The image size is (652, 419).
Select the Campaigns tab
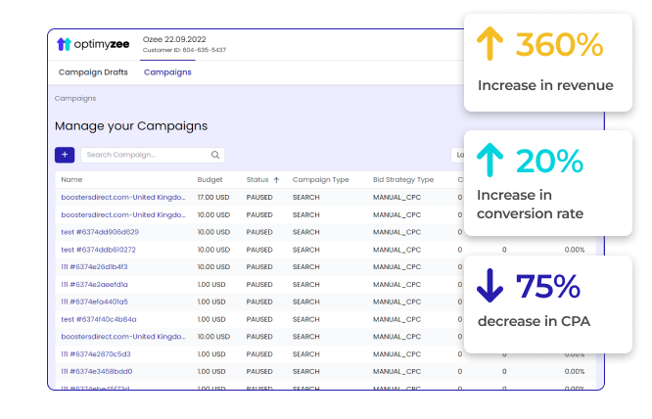tap(167, 72)
